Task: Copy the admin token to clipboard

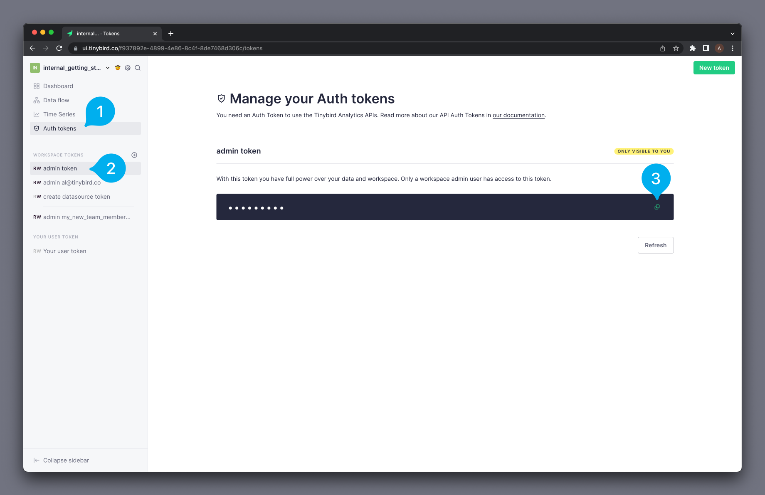Action: coord(657,207)
